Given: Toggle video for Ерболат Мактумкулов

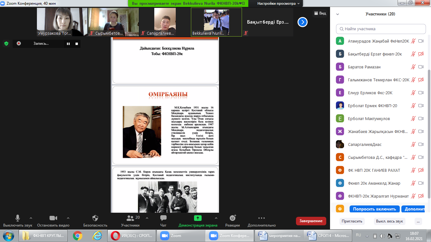Looking at the screenshot, I should (421, 118).
